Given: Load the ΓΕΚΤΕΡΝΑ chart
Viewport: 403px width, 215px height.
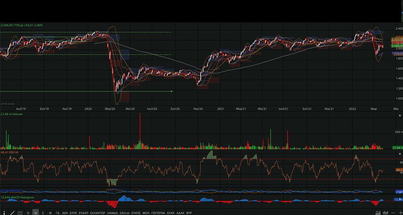Looking at the screenshot, I should pos(158,213).
